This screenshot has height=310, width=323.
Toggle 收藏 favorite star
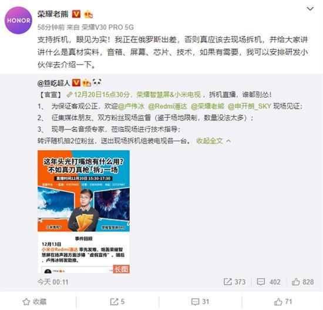coord(35,302)
